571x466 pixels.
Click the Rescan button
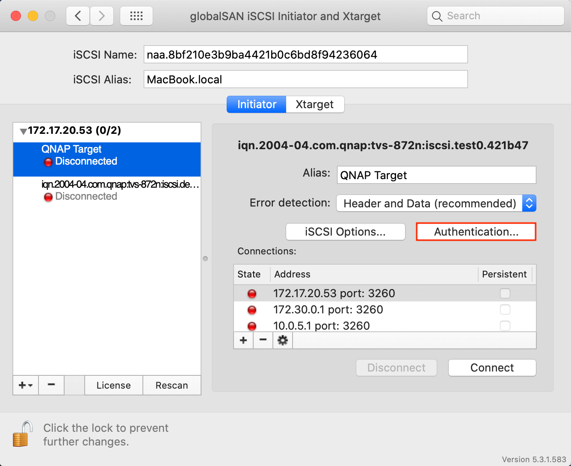172,385
